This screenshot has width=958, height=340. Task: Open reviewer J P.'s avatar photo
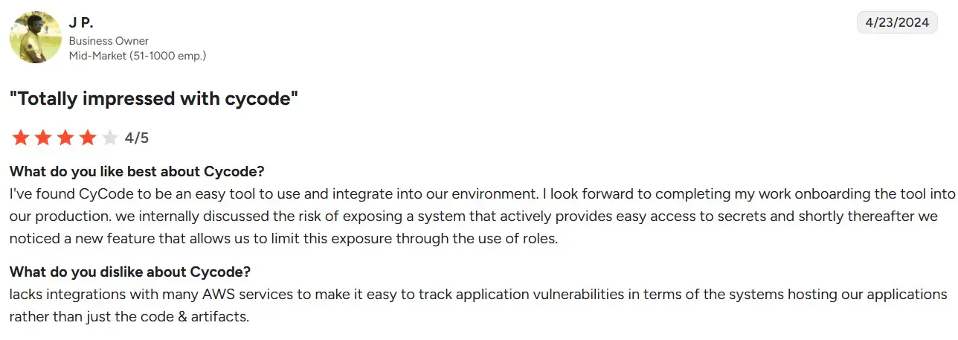[35, 37]
